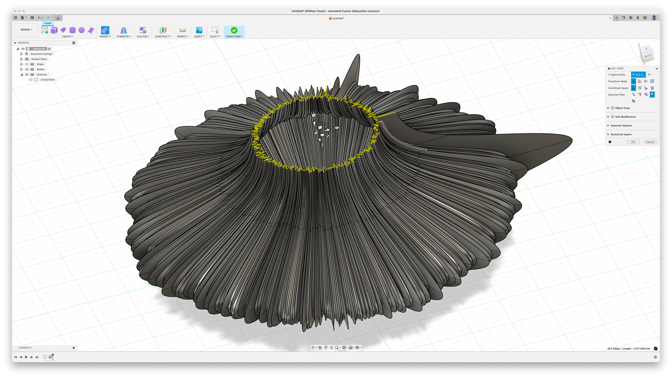Click the Look At icon in navigation bar

[320, 348]
